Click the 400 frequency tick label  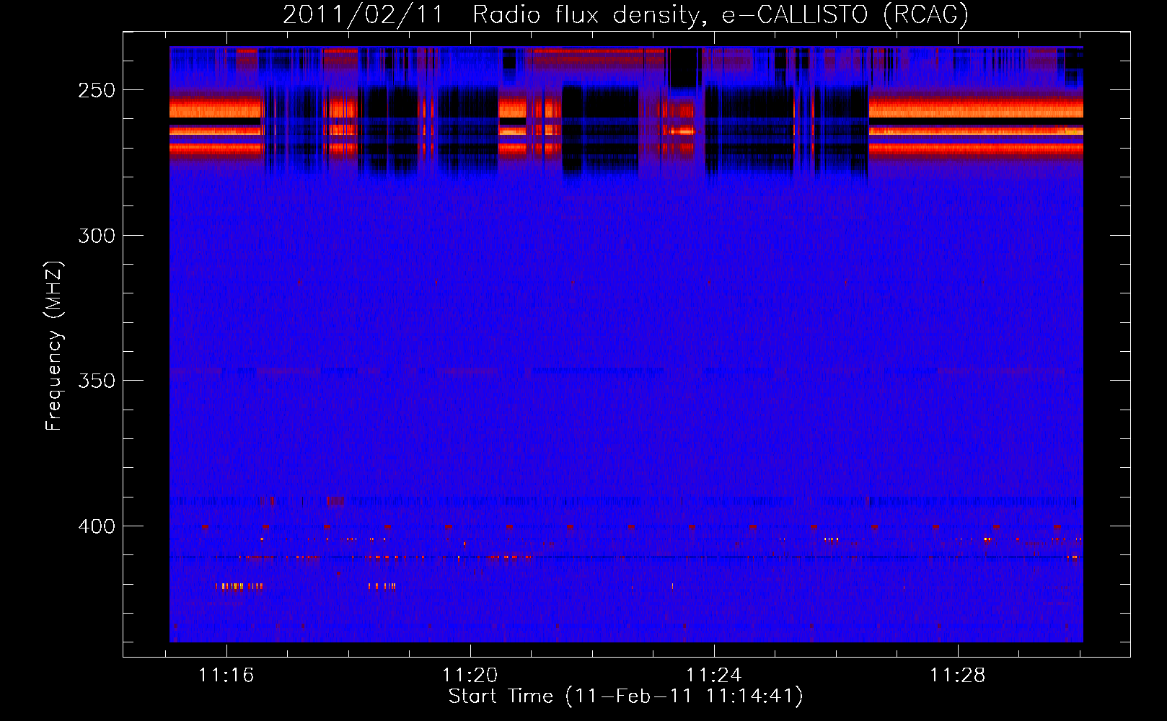[x=97, y=526]
